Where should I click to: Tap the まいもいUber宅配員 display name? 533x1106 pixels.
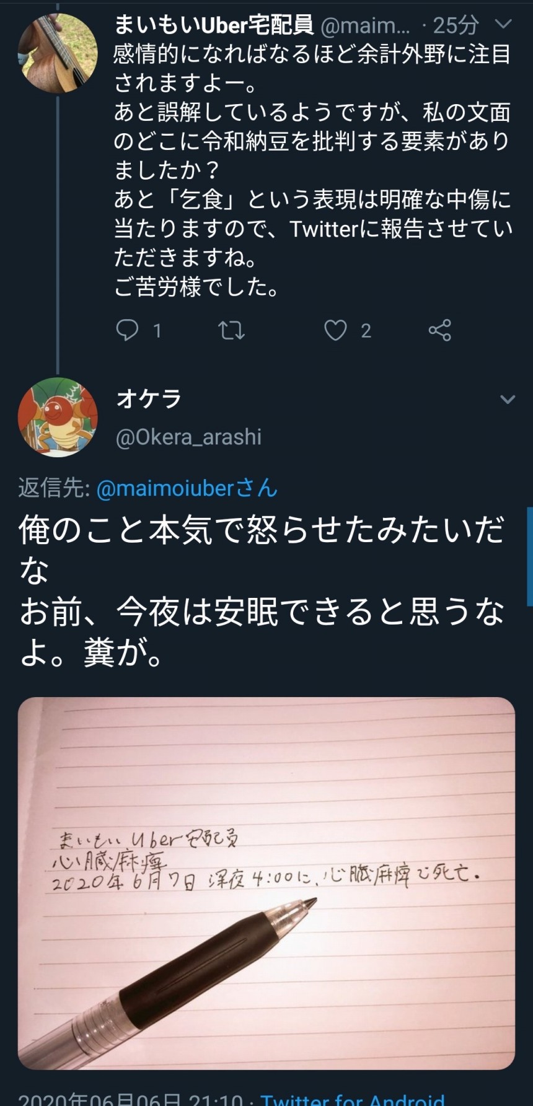pos(214,25)
